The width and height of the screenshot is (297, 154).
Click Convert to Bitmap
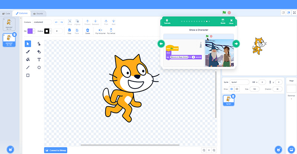(x=56, y=150)
